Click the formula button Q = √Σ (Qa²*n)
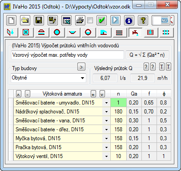Screen dimensions: 181x171 click(147, 55)
